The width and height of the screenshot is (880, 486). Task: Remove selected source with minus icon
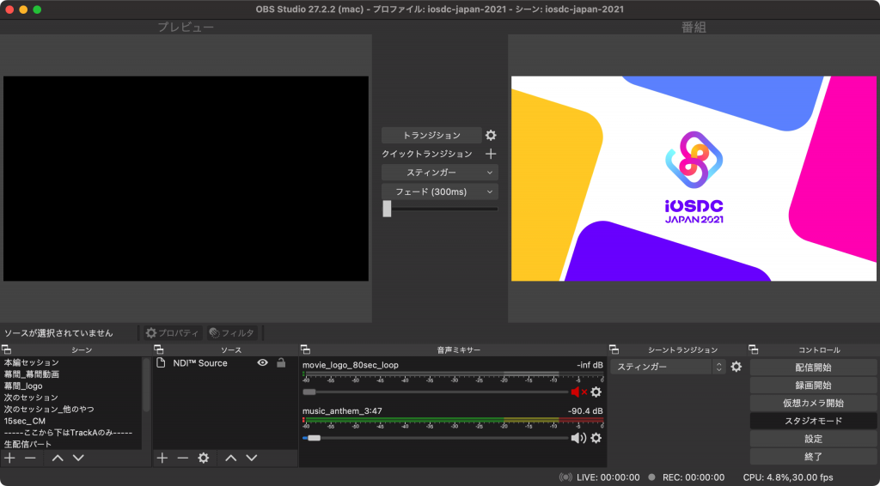click(183, 458)
